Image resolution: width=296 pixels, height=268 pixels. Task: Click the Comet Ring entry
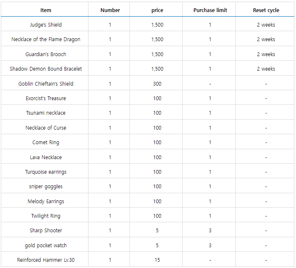(x=46, y=143)
